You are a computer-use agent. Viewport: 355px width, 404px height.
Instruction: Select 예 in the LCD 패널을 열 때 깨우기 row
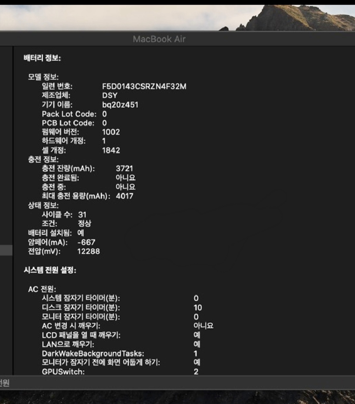[x=197, y=335]
